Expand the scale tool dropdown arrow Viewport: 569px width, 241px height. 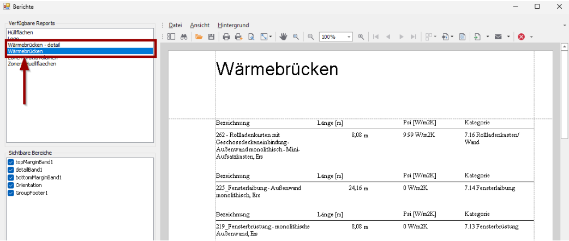click(271, 37)
